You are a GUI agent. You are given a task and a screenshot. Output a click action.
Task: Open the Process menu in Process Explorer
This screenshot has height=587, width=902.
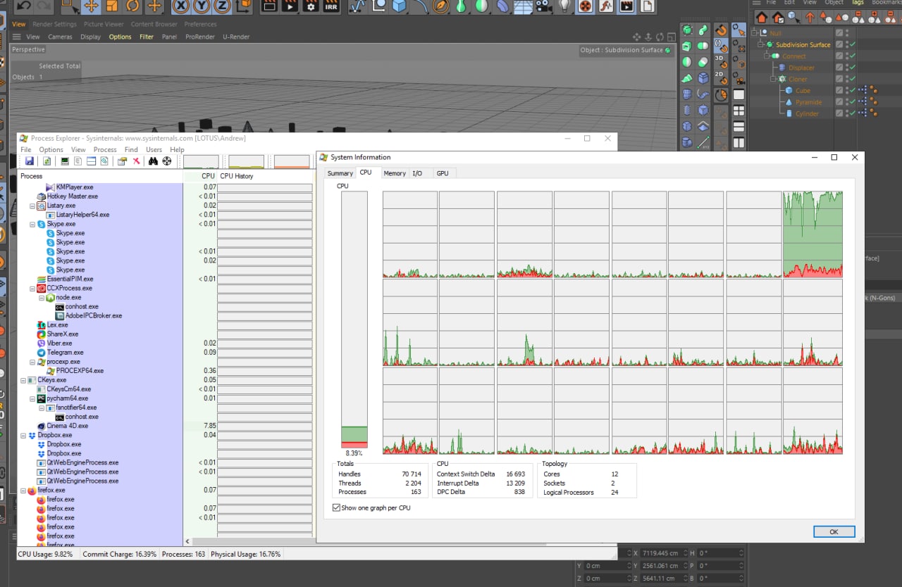[x=105, y=149]
